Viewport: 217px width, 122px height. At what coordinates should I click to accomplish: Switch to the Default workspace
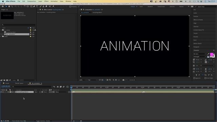click(133, 6)
